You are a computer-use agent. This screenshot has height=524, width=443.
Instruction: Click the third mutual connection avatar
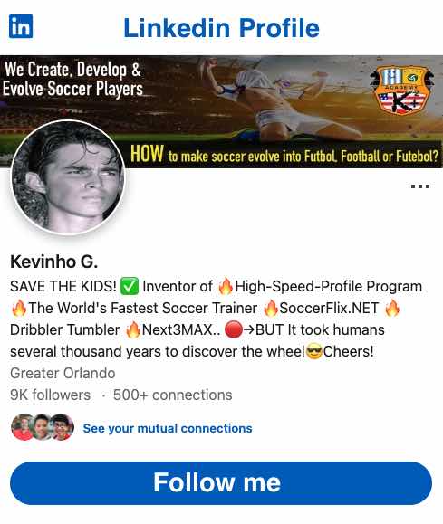click(62, 427)
